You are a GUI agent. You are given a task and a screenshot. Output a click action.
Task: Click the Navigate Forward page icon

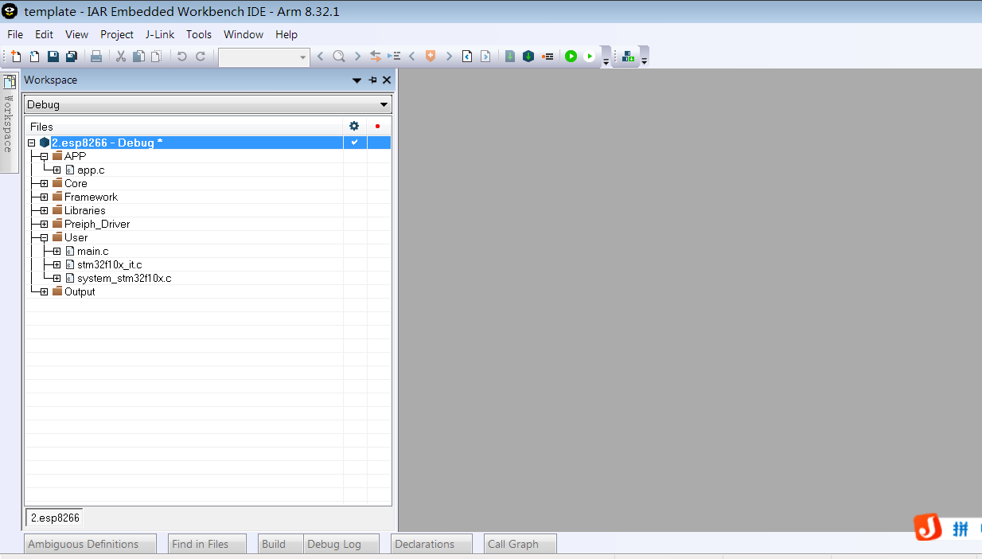(x=485, y=57)
